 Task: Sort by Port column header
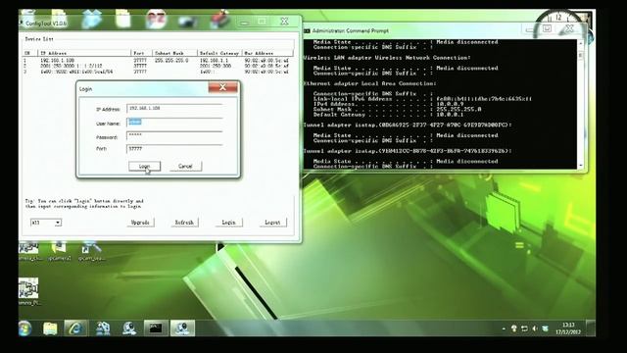pyautogui.click(x=141, y=53)
